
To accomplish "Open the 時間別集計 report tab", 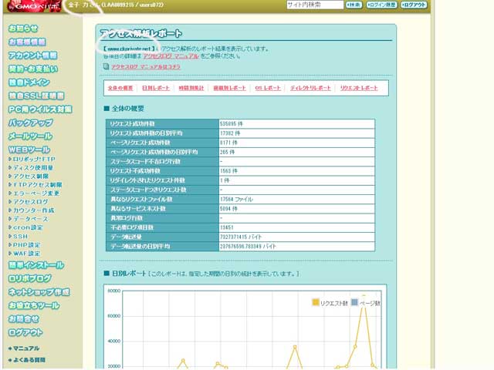I will [192, 89].
